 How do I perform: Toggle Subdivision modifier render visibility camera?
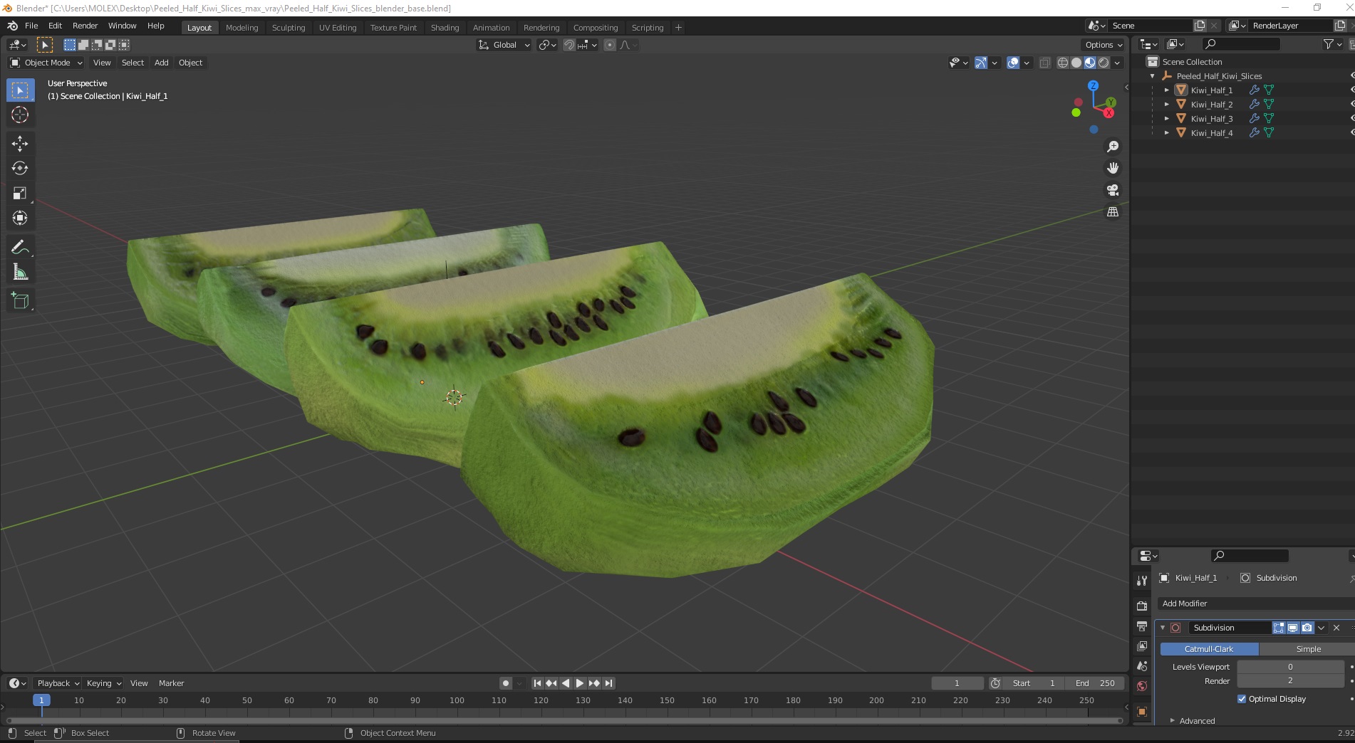(x=1307, y=628)
